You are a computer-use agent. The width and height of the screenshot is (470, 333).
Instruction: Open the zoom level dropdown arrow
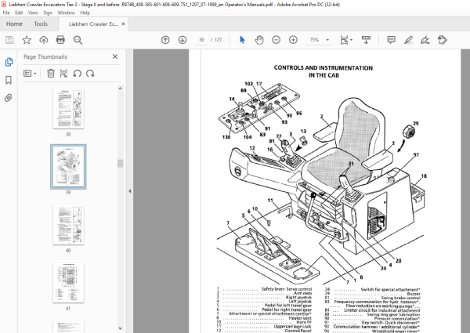click(327, 40)
